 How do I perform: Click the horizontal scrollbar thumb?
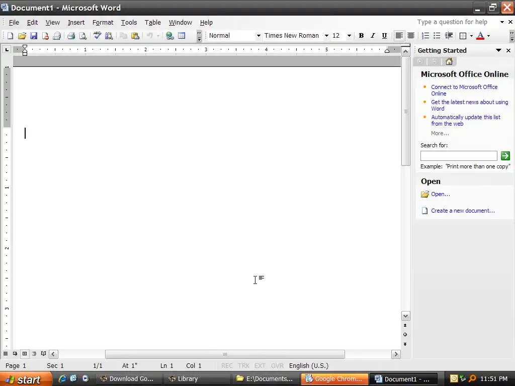pos(225,354)
